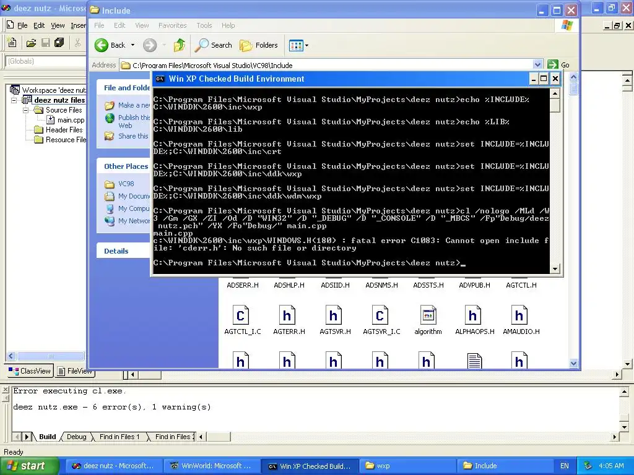This screenshot has height=475, width=634.
Task: Click Make a new folder link
Action: 134,105
